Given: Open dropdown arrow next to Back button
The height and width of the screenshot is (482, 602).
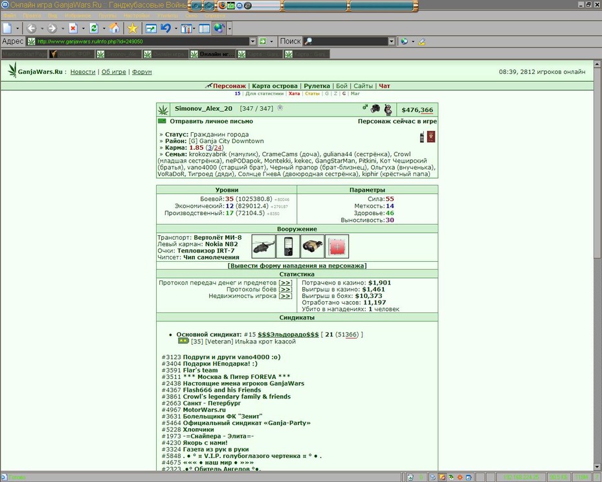Looking at the screenshot, I should (42, 29).
